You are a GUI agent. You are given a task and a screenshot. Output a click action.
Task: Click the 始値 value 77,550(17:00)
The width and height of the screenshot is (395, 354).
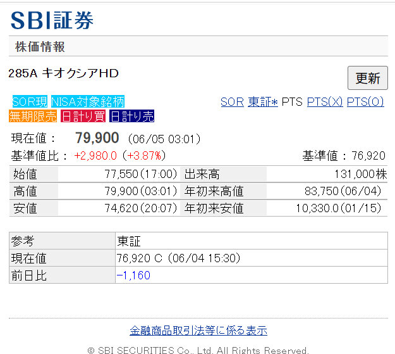[141, 174]
